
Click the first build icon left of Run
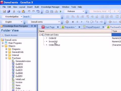47,11
